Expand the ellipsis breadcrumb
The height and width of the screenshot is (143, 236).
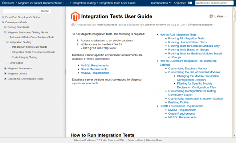click(x=67, y=3)
